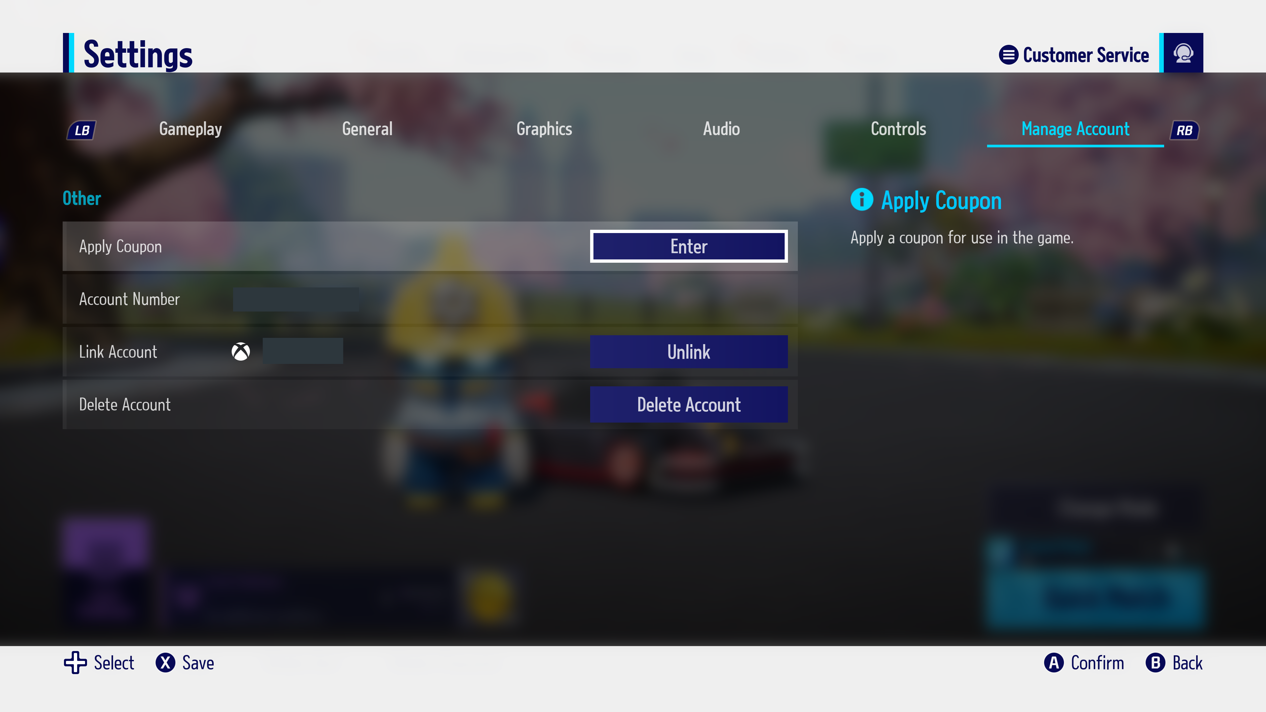The width and height of the screenshot is (1266, 712).
Task: Switch to Manage Account tab
Action: (x=1075, y=130)
